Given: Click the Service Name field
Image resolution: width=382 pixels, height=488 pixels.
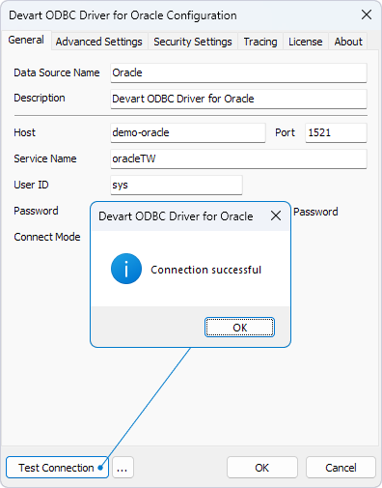Looking at the screenshot, I should click(x=238, y=158).
